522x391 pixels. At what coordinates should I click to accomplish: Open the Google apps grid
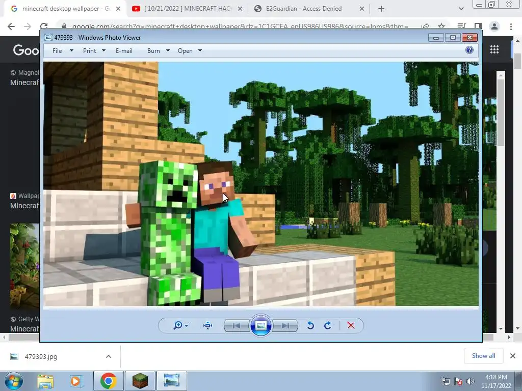pos(494,49)
